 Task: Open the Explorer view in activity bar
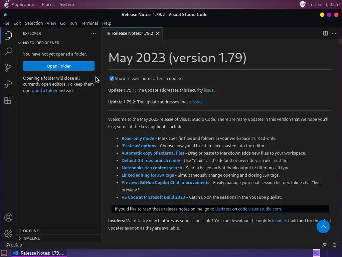tap(8, 35)
